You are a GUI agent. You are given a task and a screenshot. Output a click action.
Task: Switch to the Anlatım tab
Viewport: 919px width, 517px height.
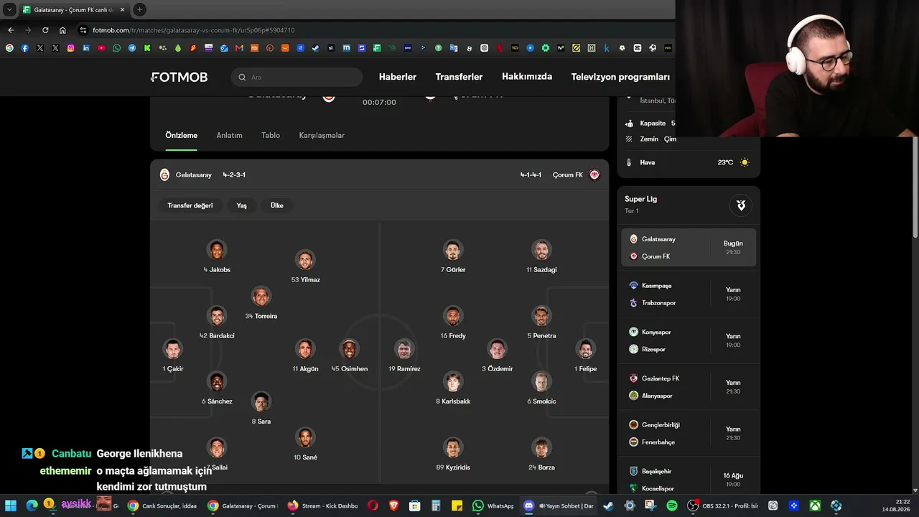point(230,135)
